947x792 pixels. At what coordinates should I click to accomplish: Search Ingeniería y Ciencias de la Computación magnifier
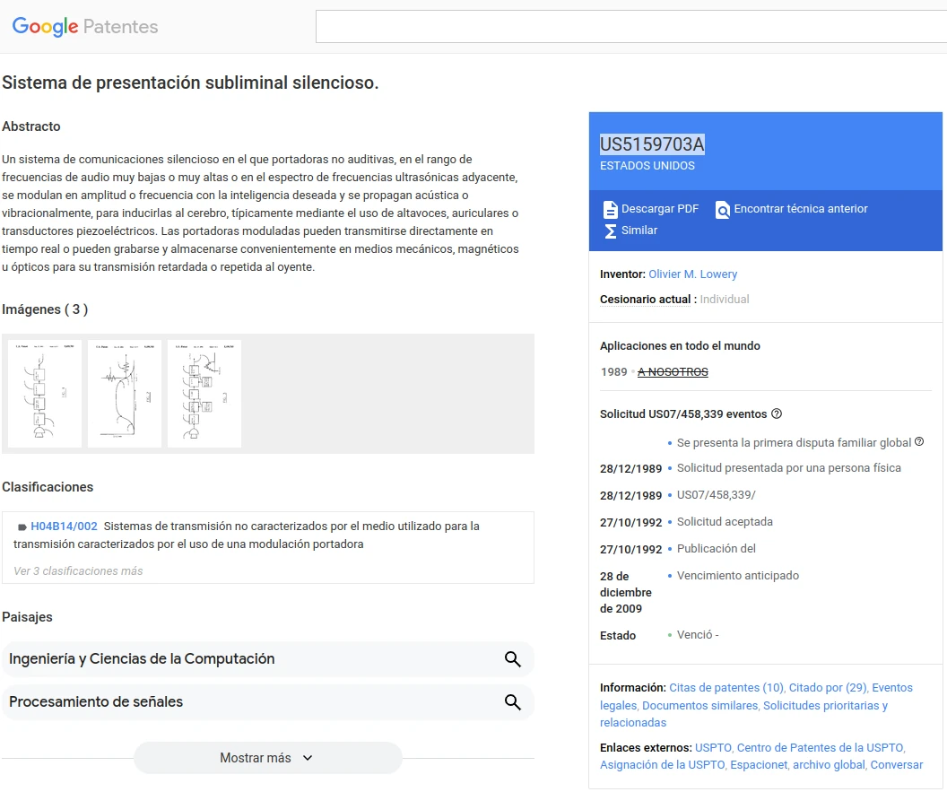(x=513, y=659)
